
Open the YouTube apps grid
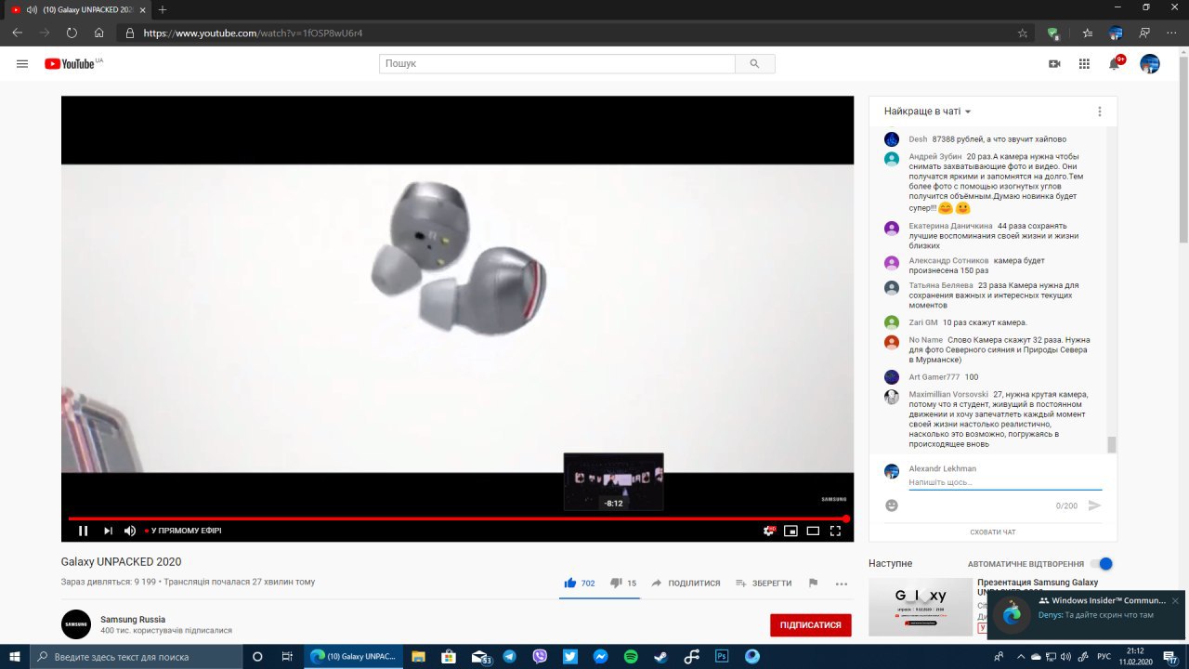click(1084, 64)
